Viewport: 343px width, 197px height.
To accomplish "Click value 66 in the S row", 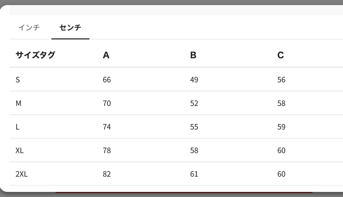I will pyautogui.click(x=107, y=80).
